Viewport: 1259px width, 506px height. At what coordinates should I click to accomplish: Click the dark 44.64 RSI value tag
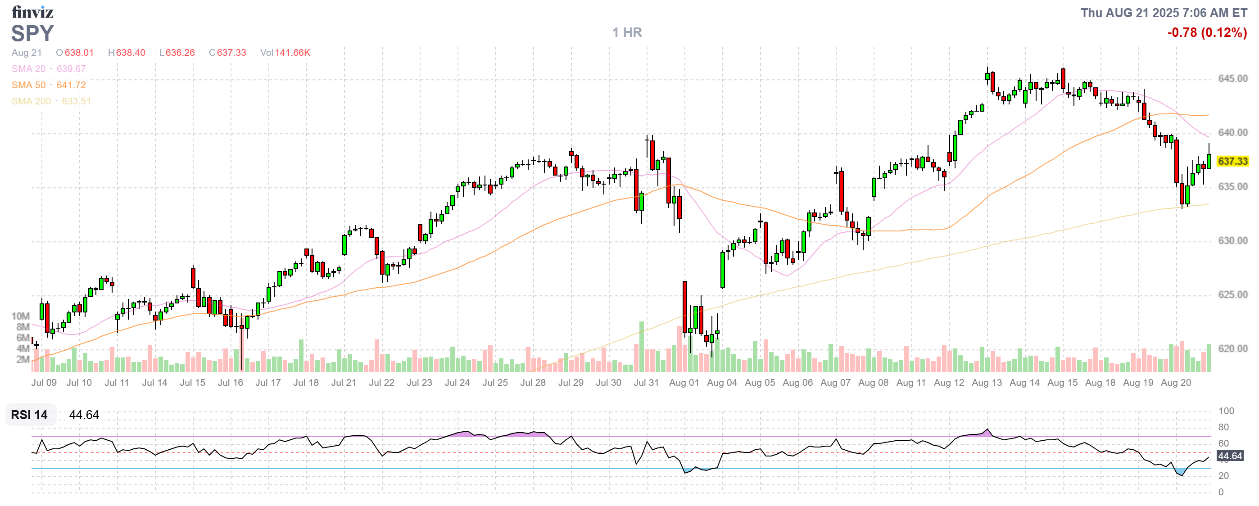(x=1230, y=456)
